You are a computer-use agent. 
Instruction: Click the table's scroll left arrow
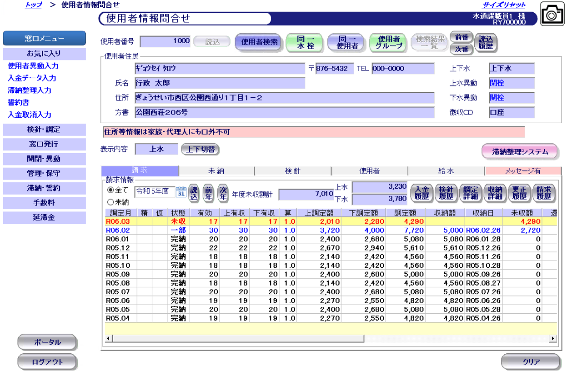pos(108,339)
